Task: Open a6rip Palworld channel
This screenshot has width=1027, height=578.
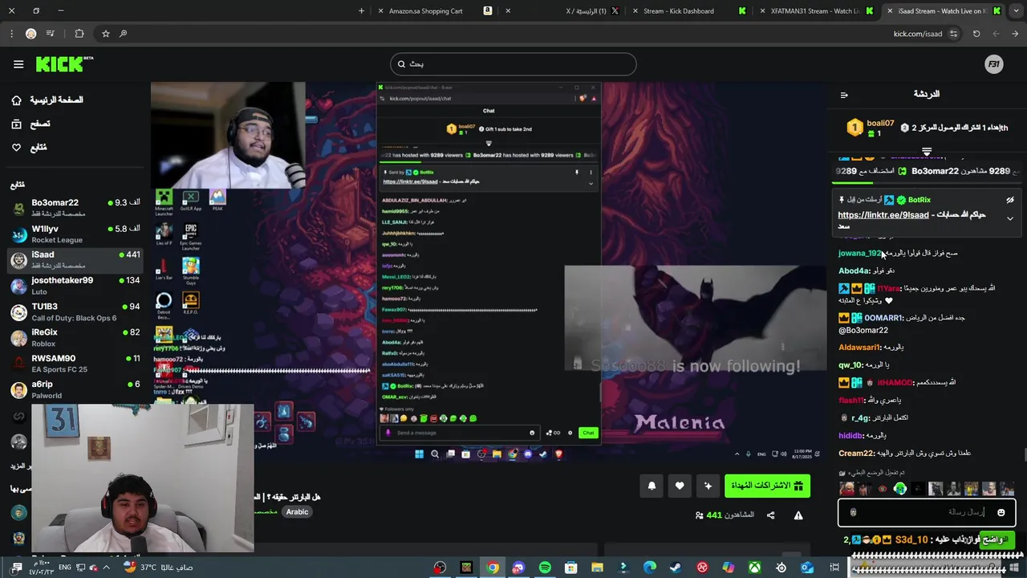Action: pos(75,389)
